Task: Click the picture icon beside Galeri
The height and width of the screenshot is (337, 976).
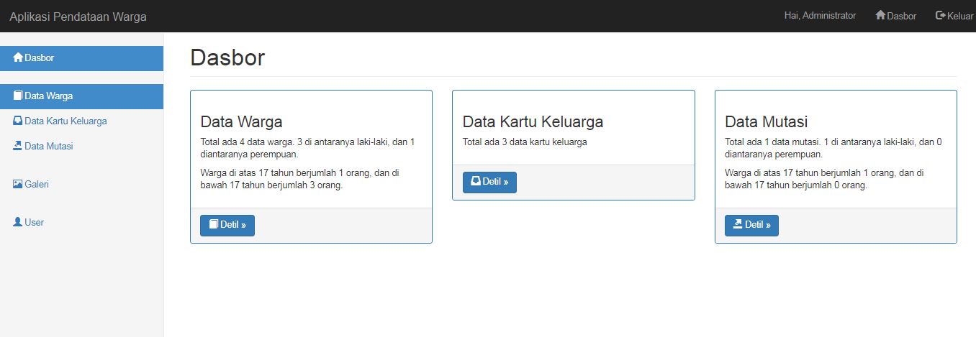Action: click(x=18, y=184)
